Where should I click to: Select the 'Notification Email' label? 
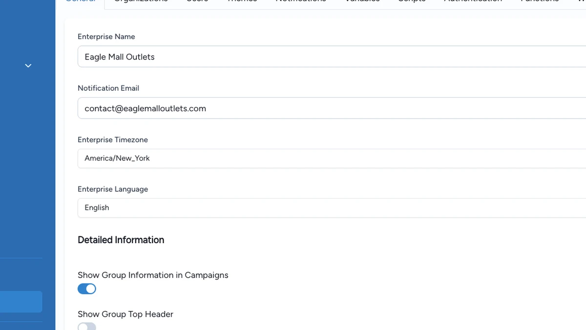(x=108, y=88)
